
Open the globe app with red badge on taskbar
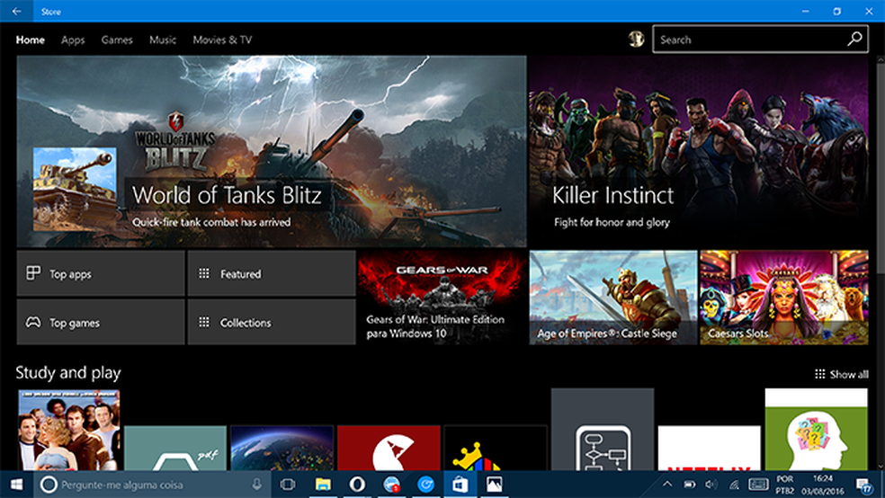[x=391, y=485]
